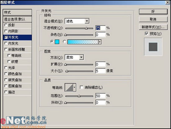Open the contour (等高线) curve thumbnail
The height and width of the screenshot is (129, 171).
click(x=69, y=87)
